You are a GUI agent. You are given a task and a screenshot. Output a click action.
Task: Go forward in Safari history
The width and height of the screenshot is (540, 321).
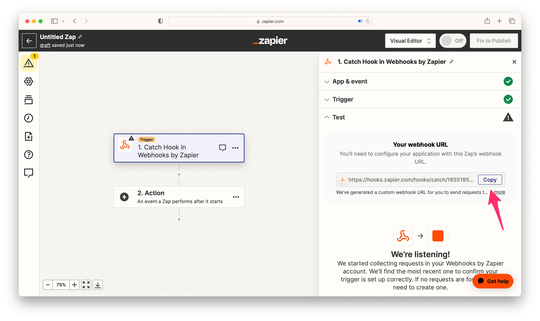point(86,21)
